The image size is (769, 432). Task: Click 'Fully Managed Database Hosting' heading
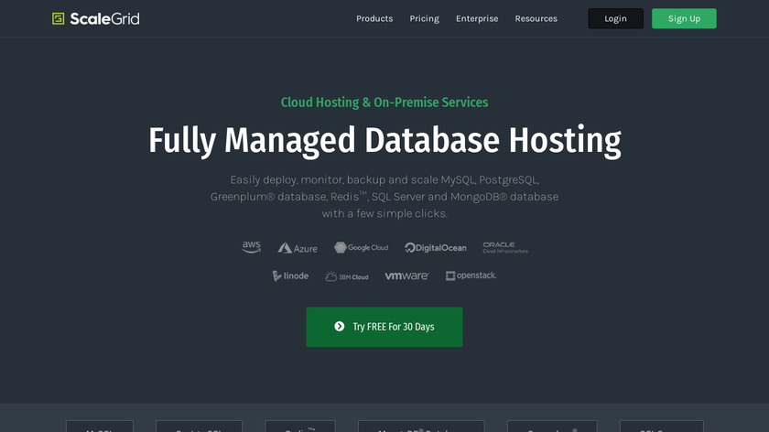pyautogui.click(x=384, y=141)
